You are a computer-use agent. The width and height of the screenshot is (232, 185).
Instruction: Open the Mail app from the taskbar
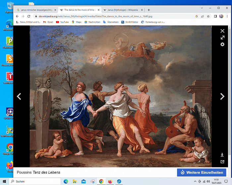pos(84,181)
